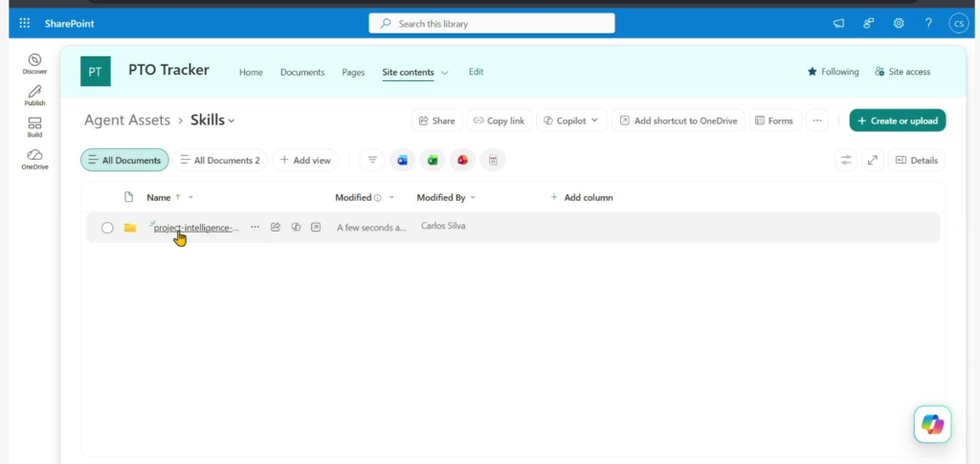Filter by Excel file type icon

pos(433,160)
